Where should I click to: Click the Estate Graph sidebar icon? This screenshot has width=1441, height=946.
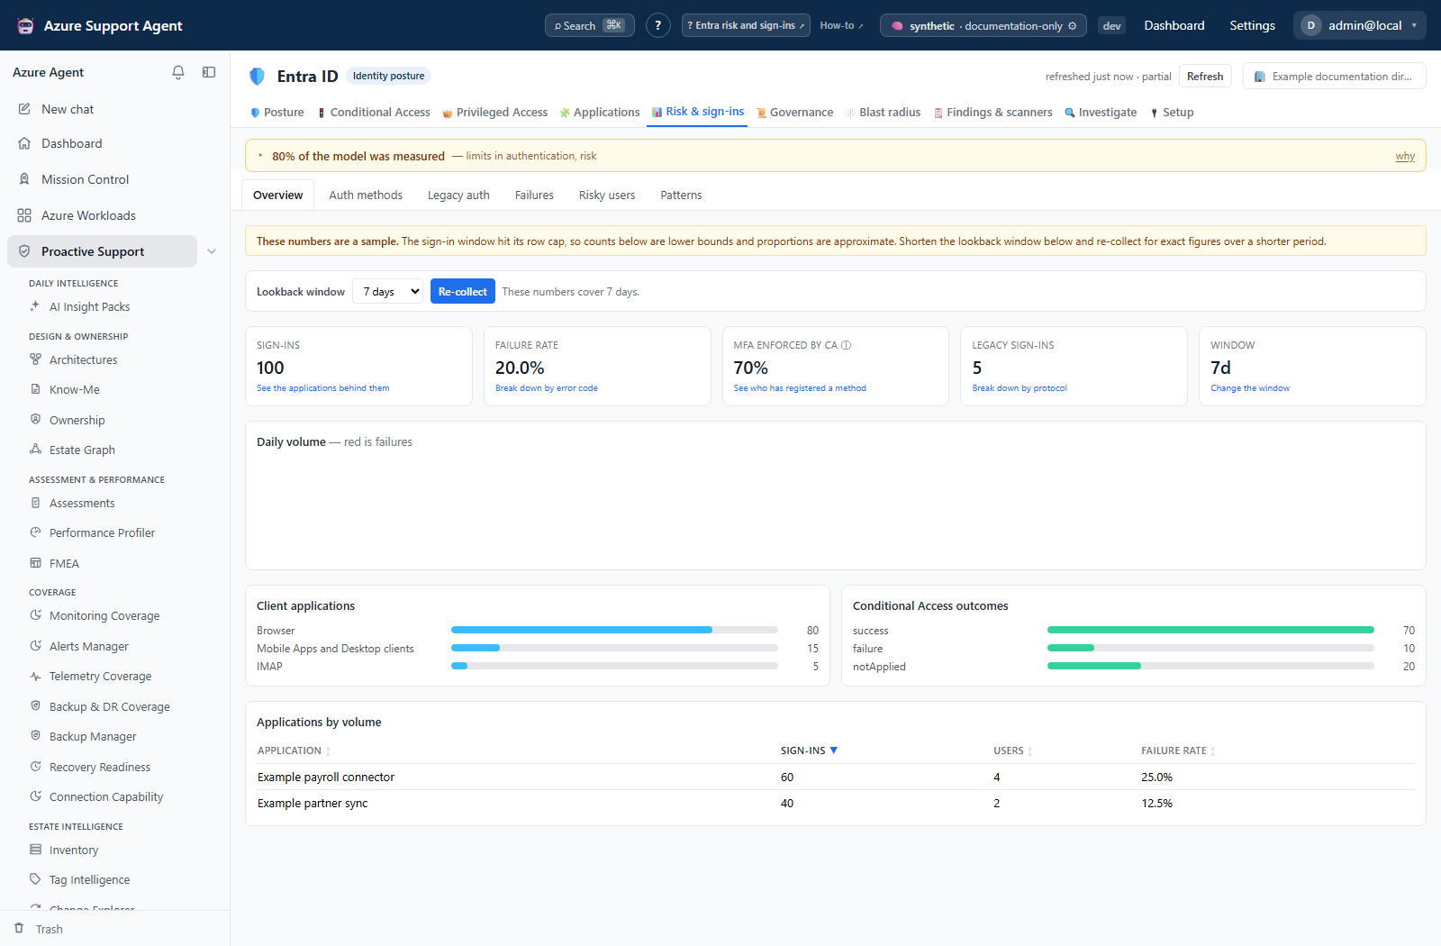pyautogui.click(x=36, y=450)
